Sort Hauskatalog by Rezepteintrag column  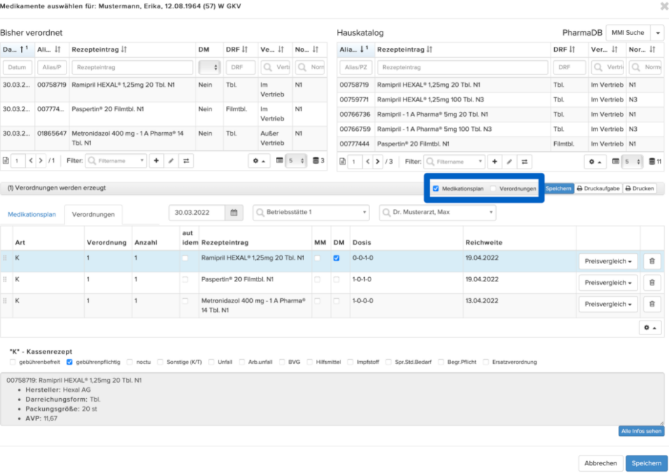404,50
